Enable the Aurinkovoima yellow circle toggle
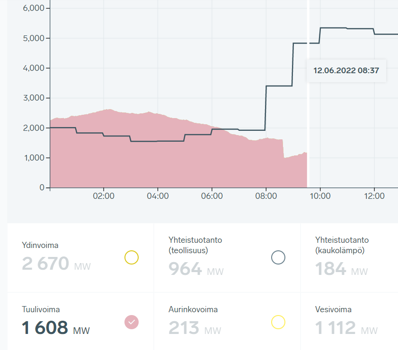 tap(278, 322)
